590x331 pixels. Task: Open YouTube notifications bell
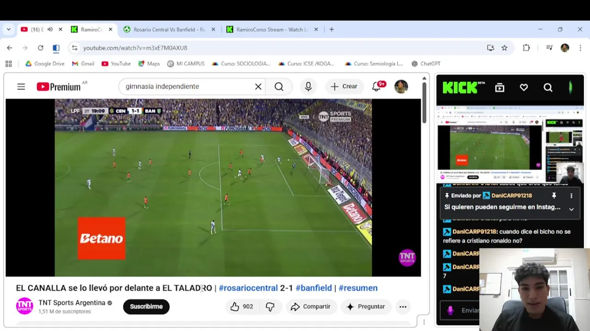click(x=377, y=86)
